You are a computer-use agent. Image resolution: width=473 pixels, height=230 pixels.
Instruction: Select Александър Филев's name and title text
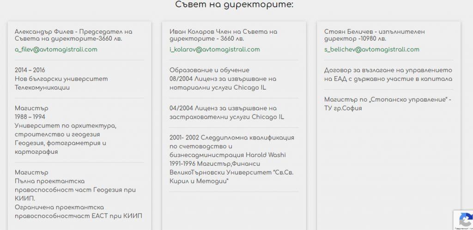[73, 35]
